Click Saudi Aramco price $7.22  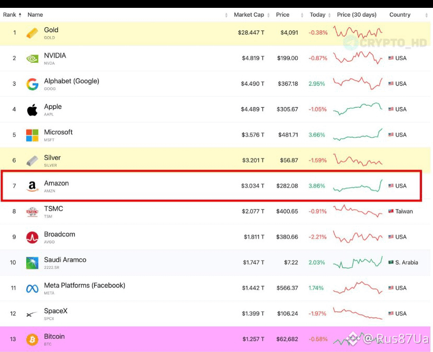[x=291, y=263]
